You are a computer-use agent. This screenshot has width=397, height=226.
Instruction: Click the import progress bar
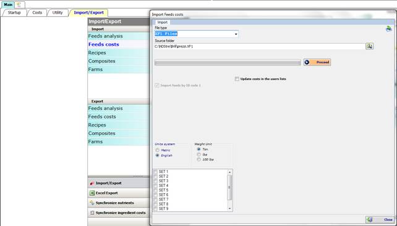coord(228,62)
